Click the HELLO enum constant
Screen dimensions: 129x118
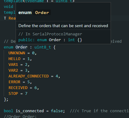[x=14, y=59]
